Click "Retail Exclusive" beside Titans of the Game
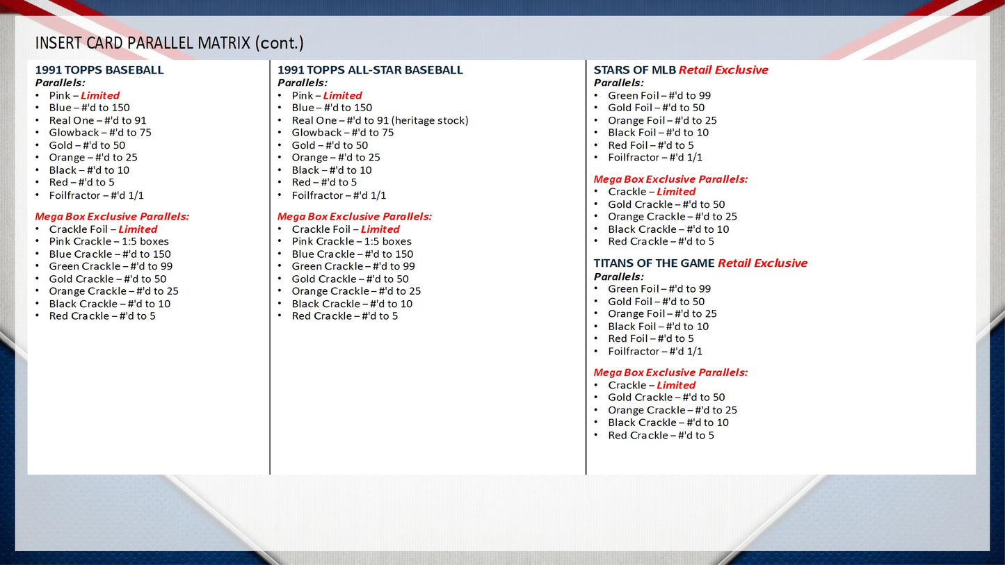The image size is (1005, 565). tap(762, 263)
